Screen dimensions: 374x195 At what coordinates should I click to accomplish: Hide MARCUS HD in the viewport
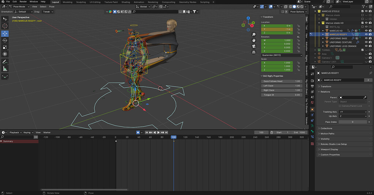[x=366, y=31]
